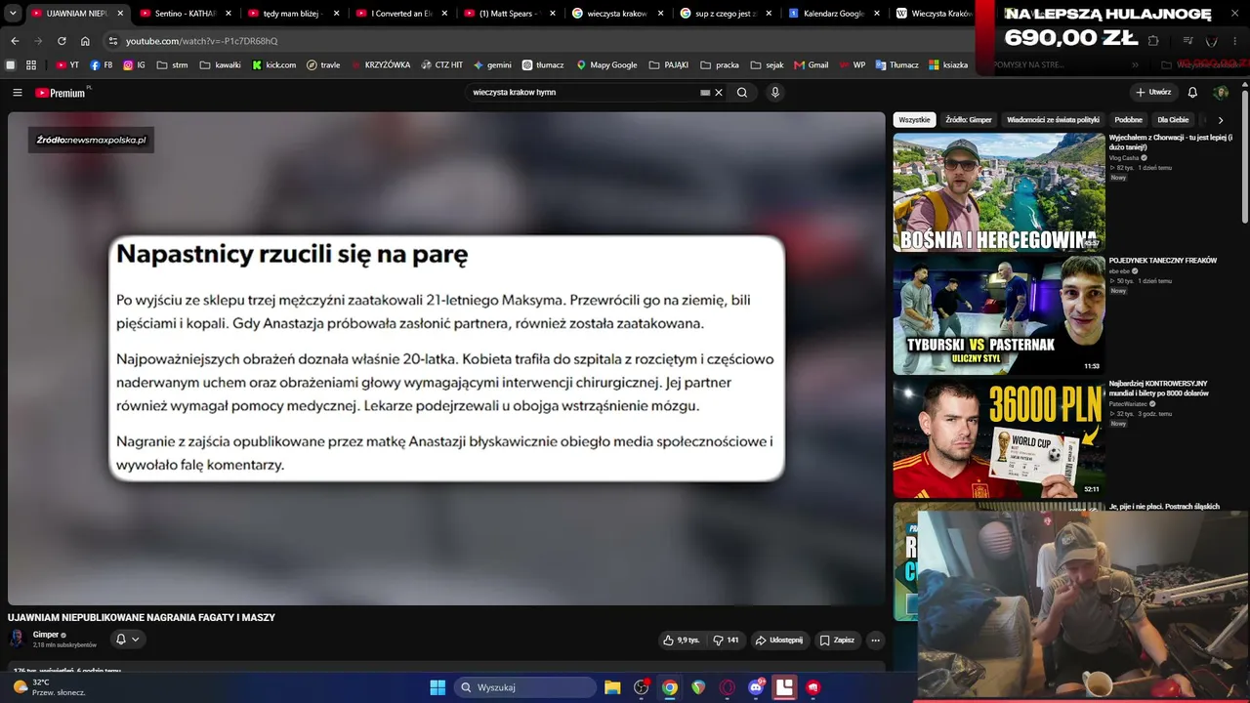Open the on-screen keyboard icon in search
The image size is (1250, 703).
[705, 93]
